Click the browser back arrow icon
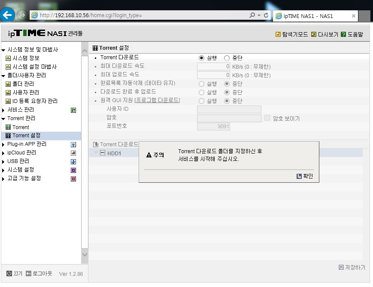 [x=7, y=15]
